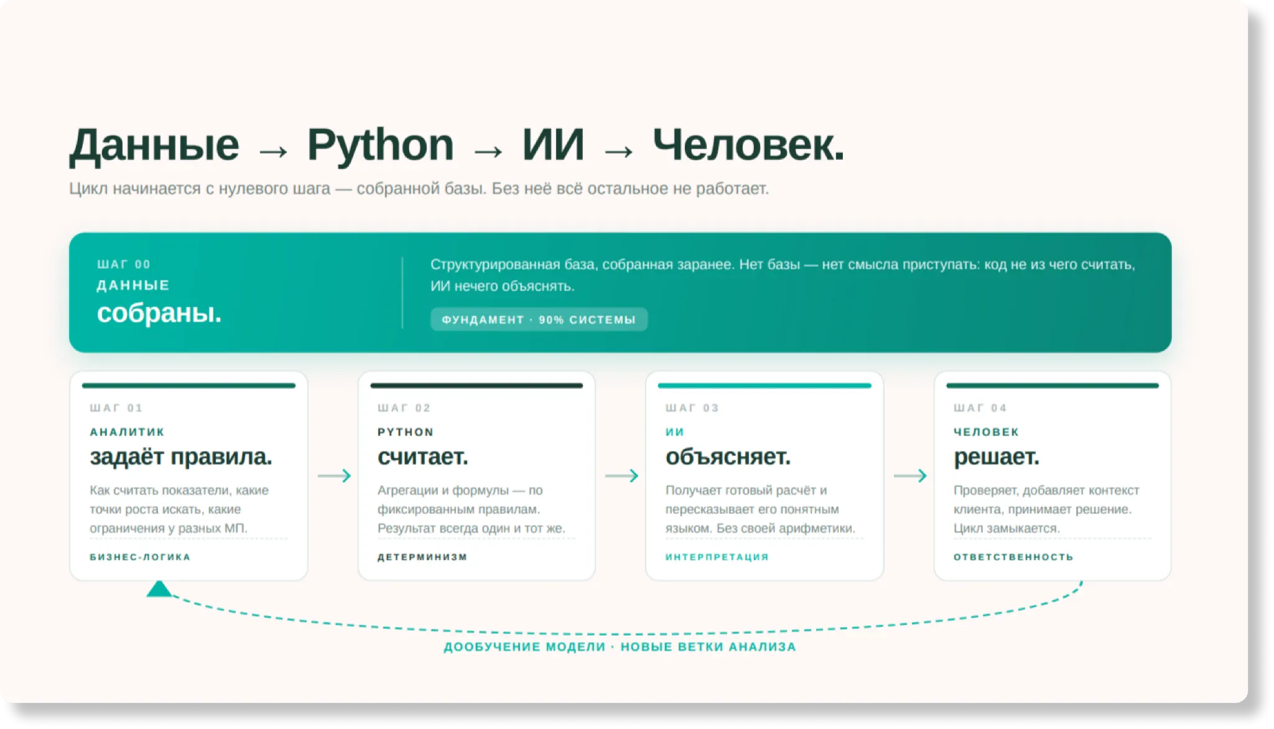The height and width of the screenshot is (729, 1274).
Task: Click the "ОТВЕТСТВЕННОСТЬ" tag
Action: pos(1014,557)
